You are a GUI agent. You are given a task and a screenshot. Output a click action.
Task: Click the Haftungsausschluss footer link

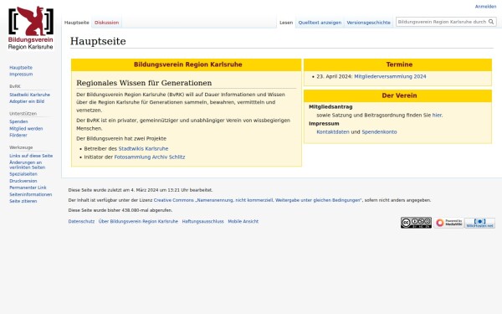coord(203,221)
